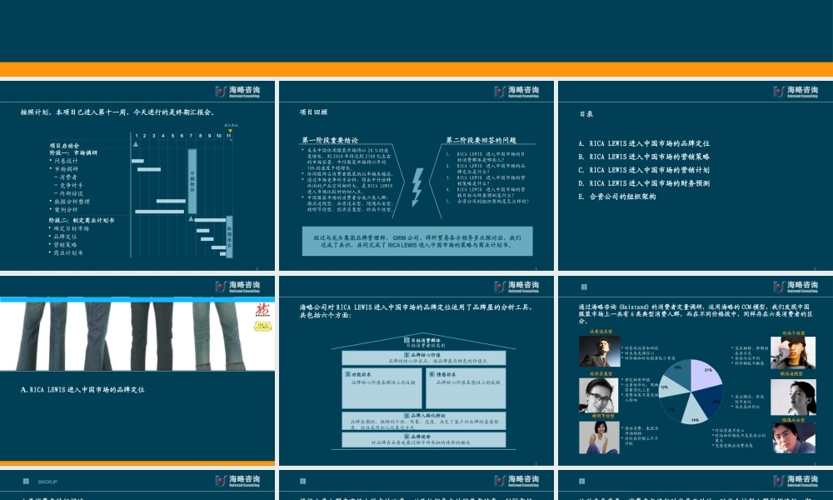Click the 阶段一：市场调研 heading

click(73, 153)
